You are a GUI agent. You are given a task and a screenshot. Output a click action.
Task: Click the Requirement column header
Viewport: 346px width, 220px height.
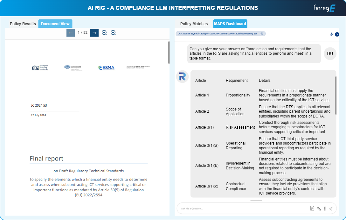click(x=237, y=81)
